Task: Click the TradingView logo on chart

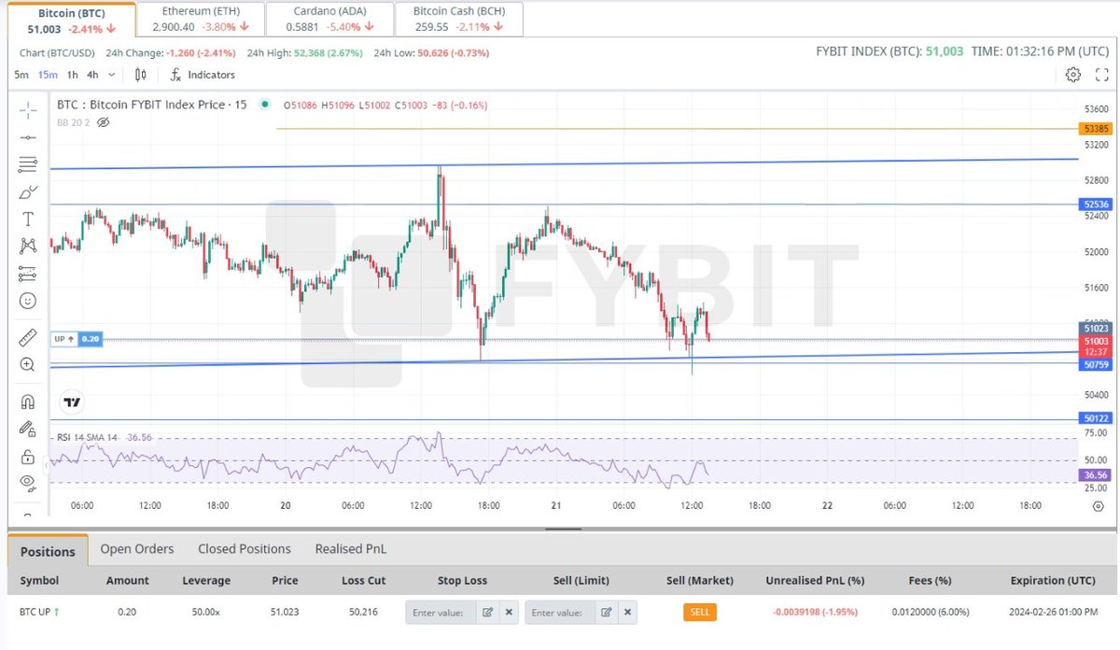Action: click(x=72, y=403)
